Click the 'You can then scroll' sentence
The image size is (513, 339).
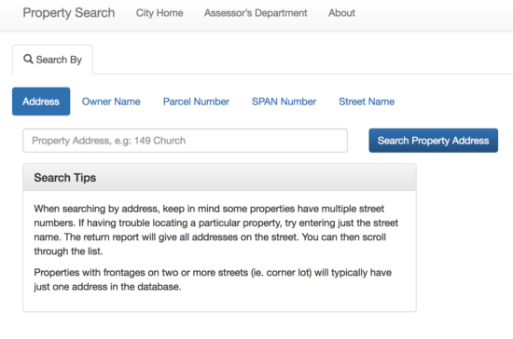pyautogui.click(x=344, y=237)
